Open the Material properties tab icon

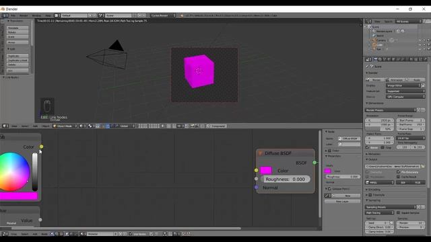point(411,59)
